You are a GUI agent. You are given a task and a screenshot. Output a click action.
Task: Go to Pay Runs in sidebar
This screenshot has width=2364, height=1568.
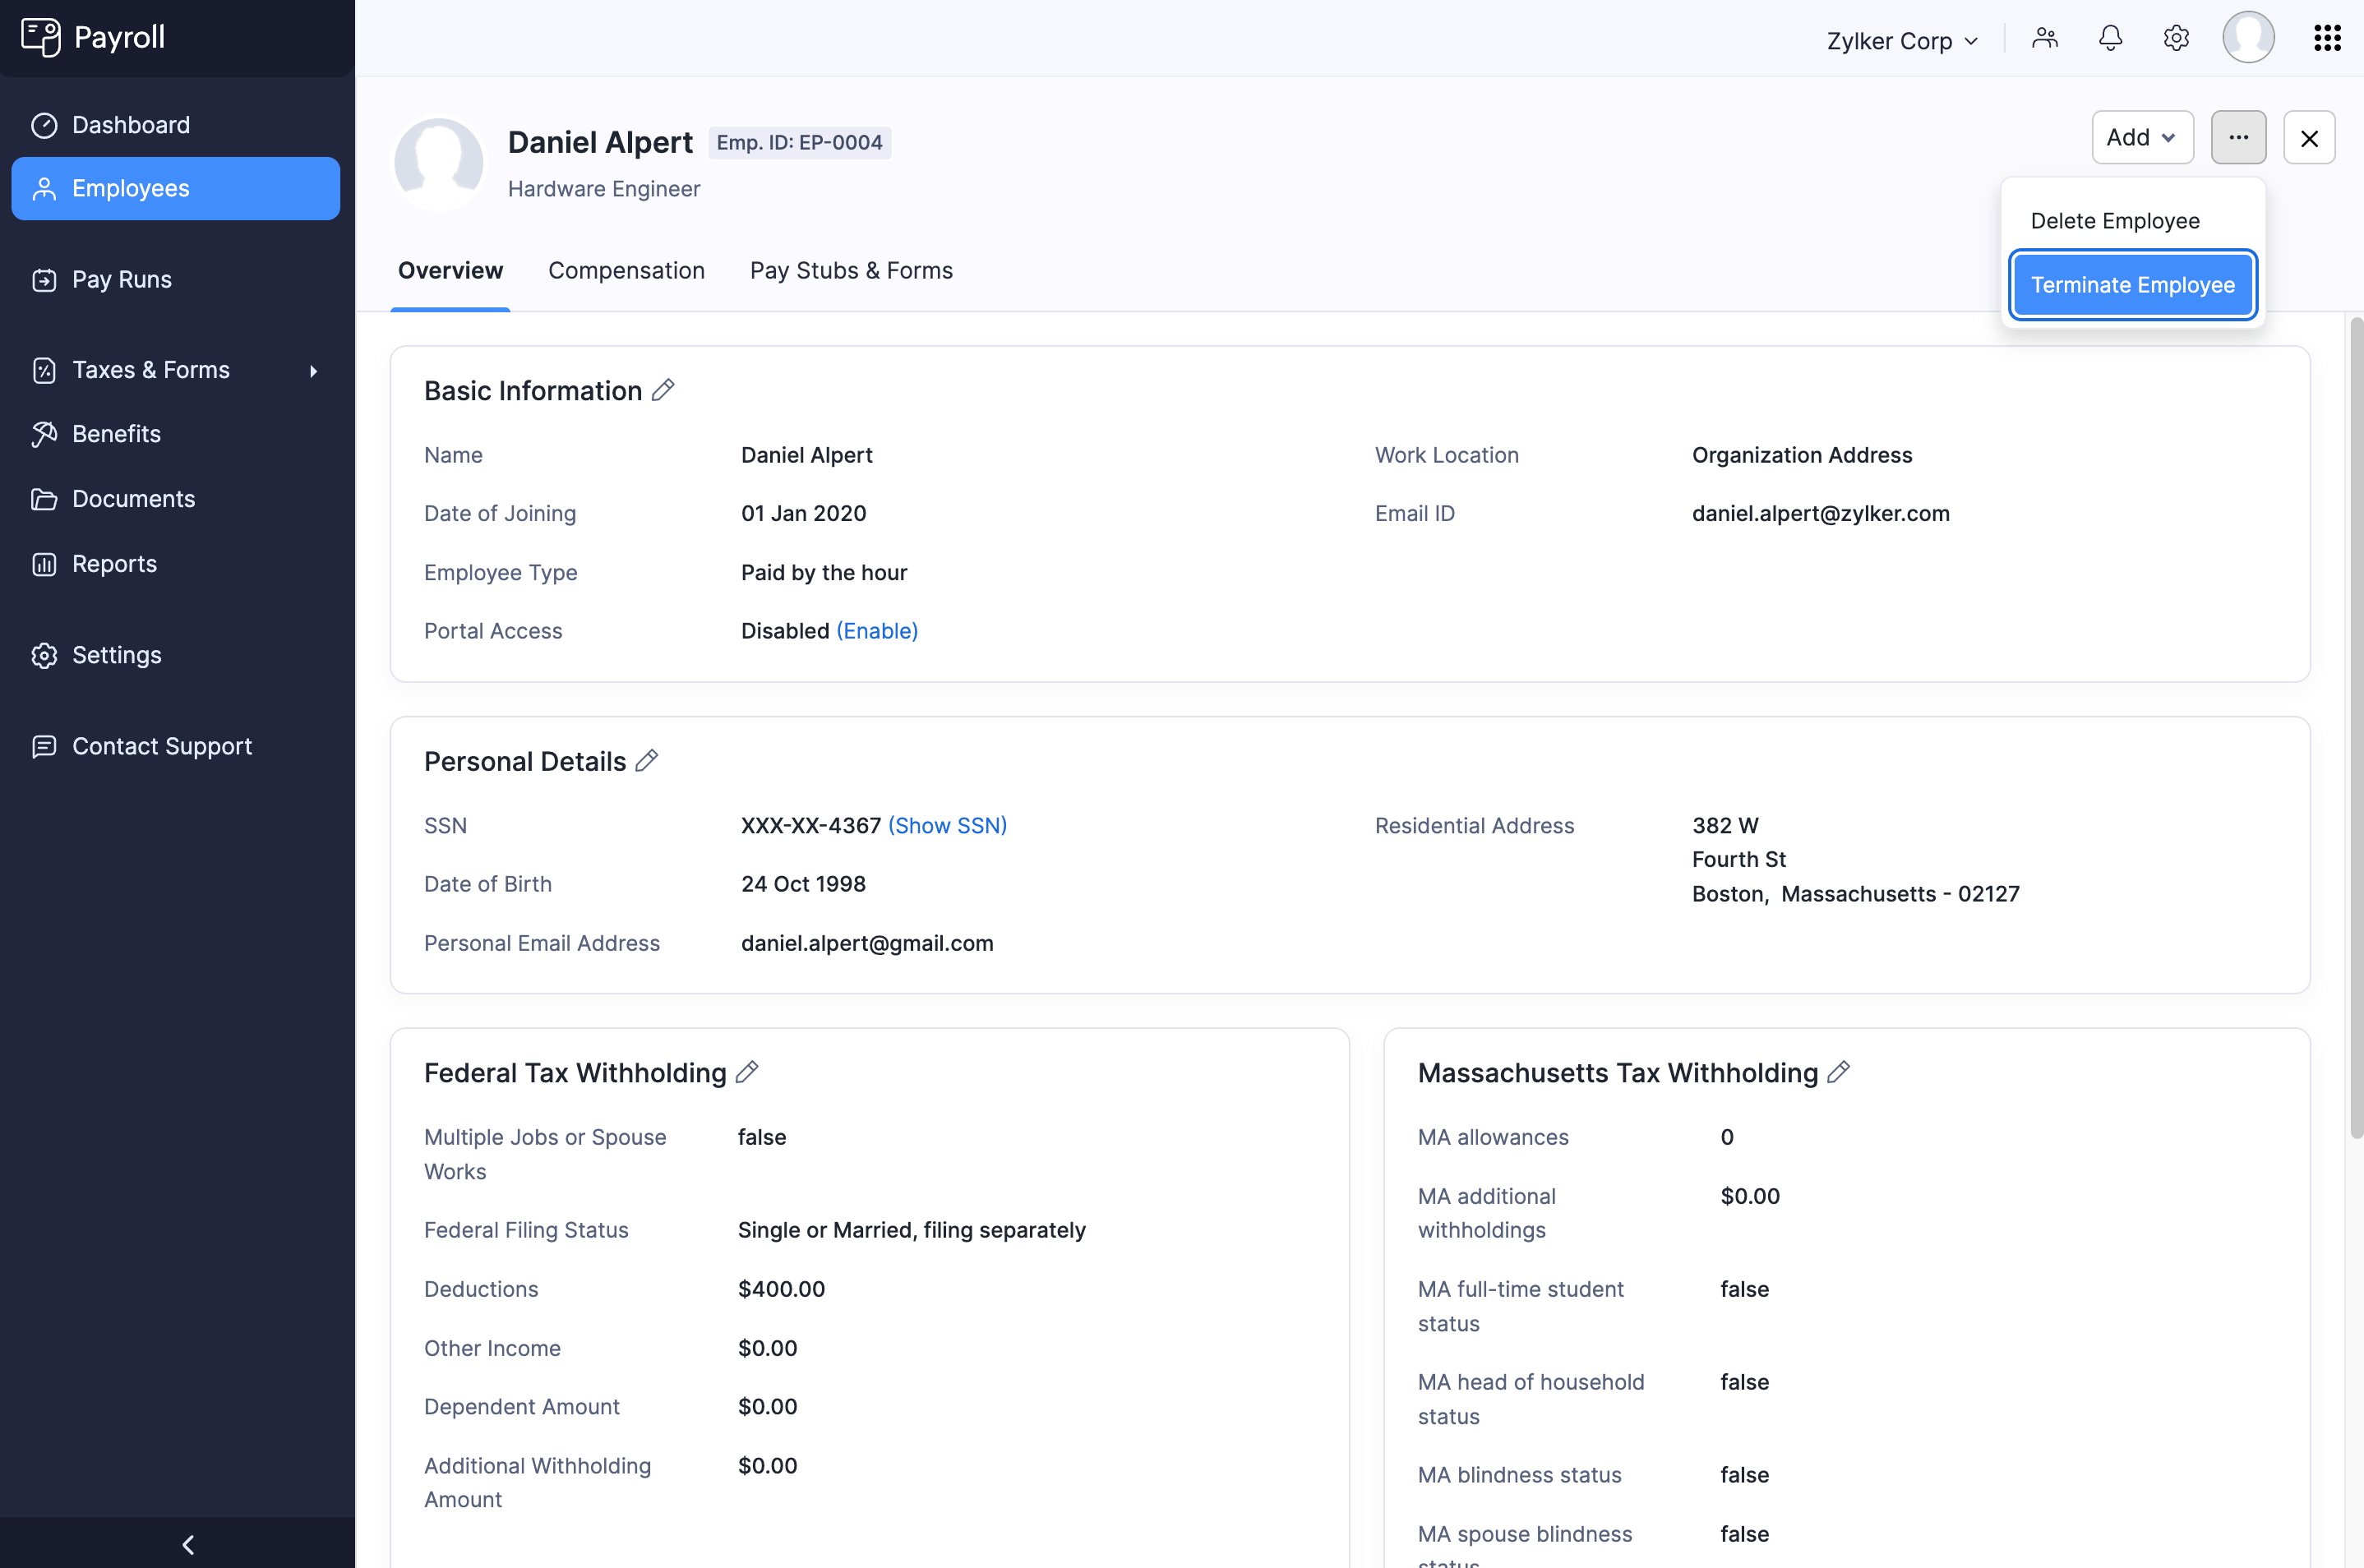pos(122,280)
